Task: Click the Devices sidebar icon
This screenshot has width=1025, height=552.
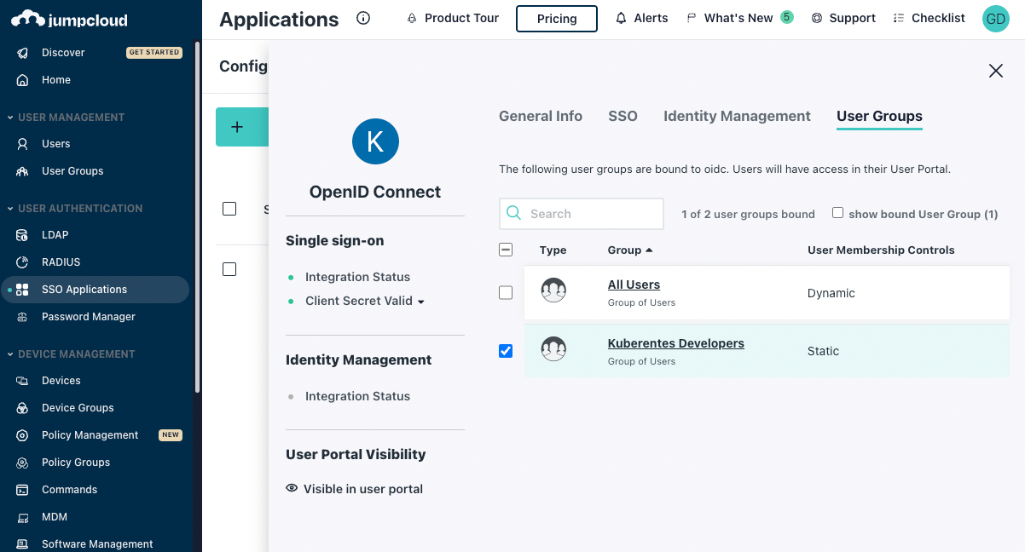Action: [x=23, y=381]
